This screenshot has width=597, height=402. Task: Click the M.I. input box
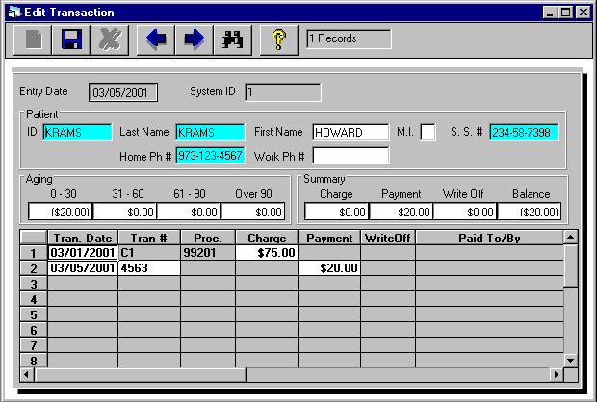pyautogui.click(x=428, y=133)
